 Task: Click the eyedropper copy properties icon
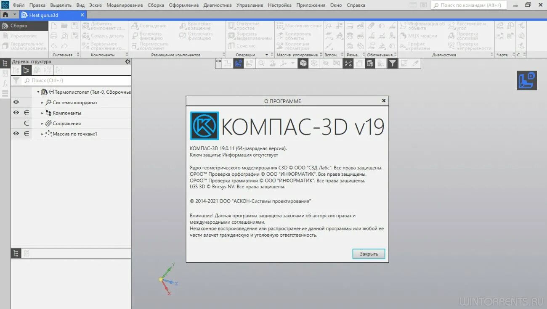(416, 63)
